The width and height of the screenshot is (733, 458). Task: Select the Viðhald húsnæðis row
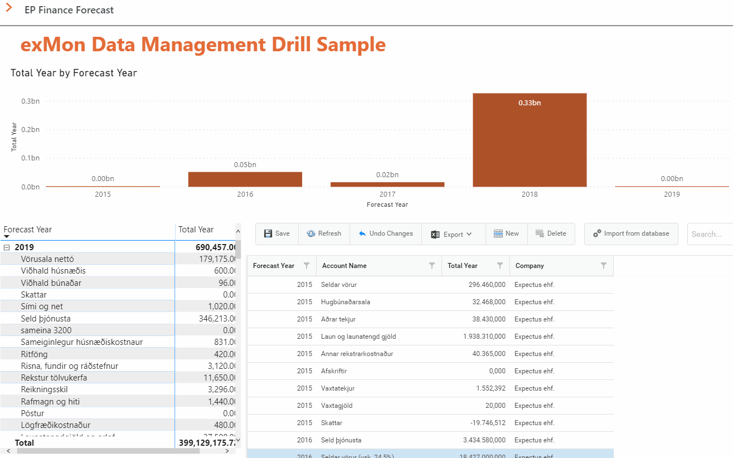(x=118, y=271)
